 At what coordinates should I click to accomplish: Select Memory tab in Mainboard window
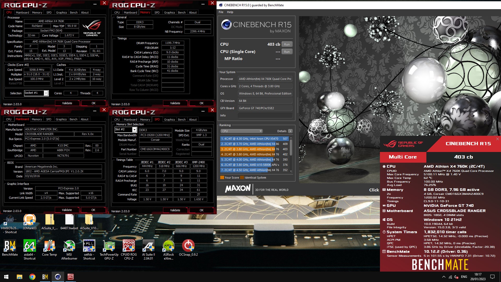(37, 119)
